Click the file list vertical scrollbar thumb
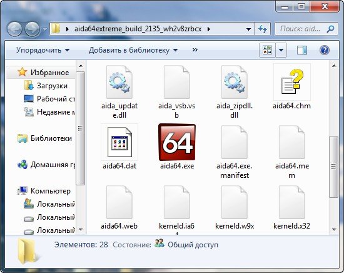Image resolution: width=344 pixels, height=273 pixels. click(334, 167)
